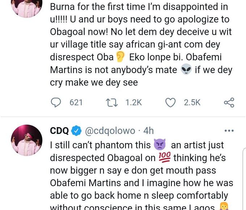
Task: Like the tweet with the heart icon
Action: (170, 103)
